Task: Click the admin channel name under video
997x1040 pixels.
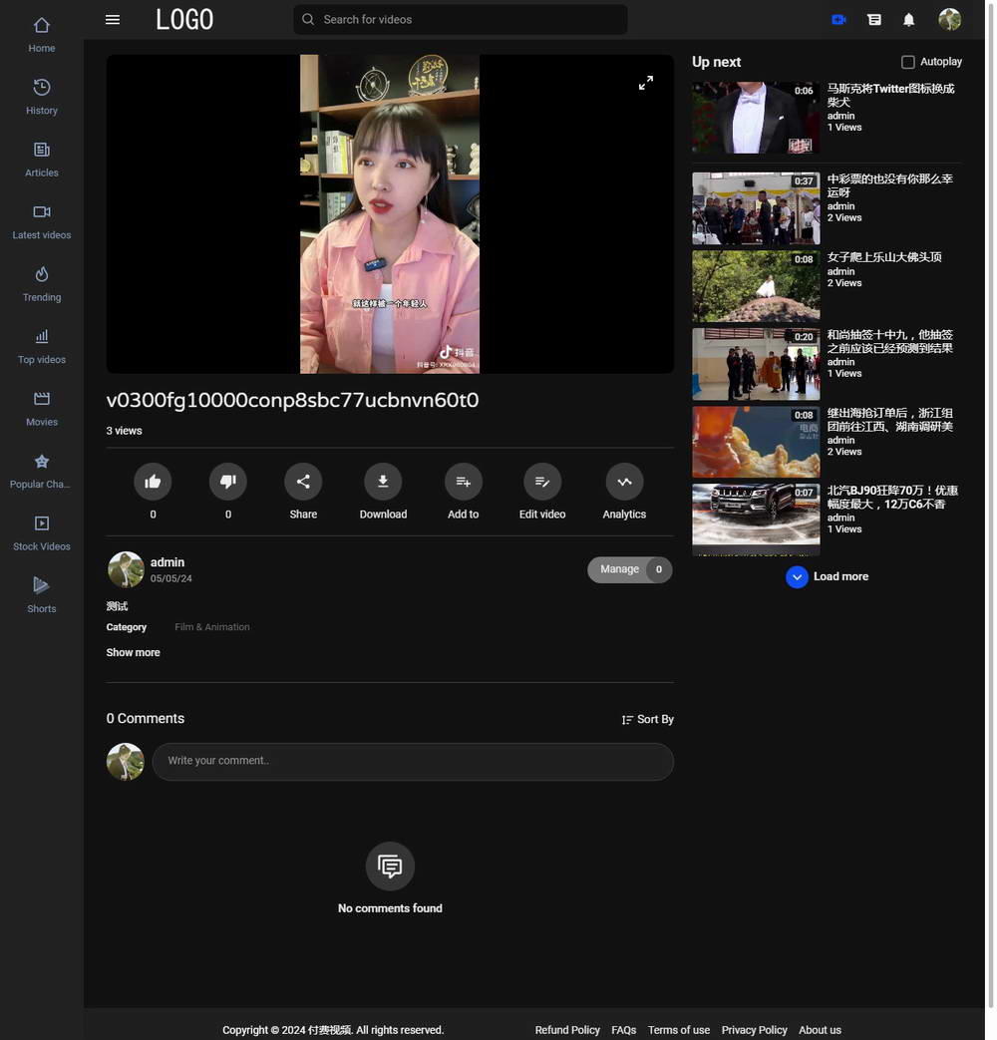Action: coord(167,561)
